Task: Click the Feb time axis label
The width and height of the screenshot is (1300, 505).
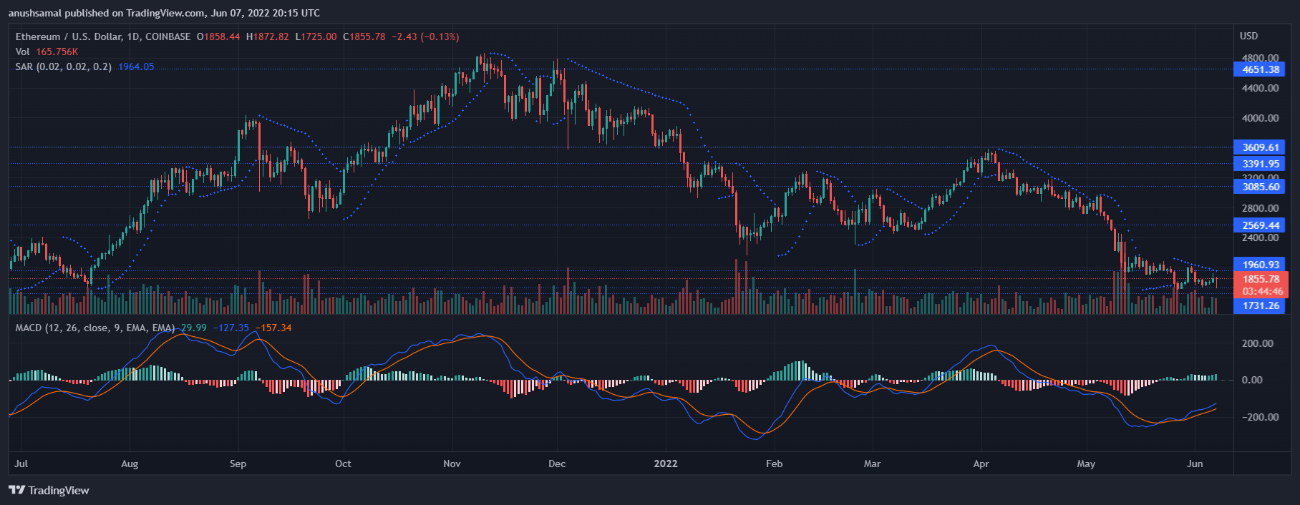Action: pos(775,464)
